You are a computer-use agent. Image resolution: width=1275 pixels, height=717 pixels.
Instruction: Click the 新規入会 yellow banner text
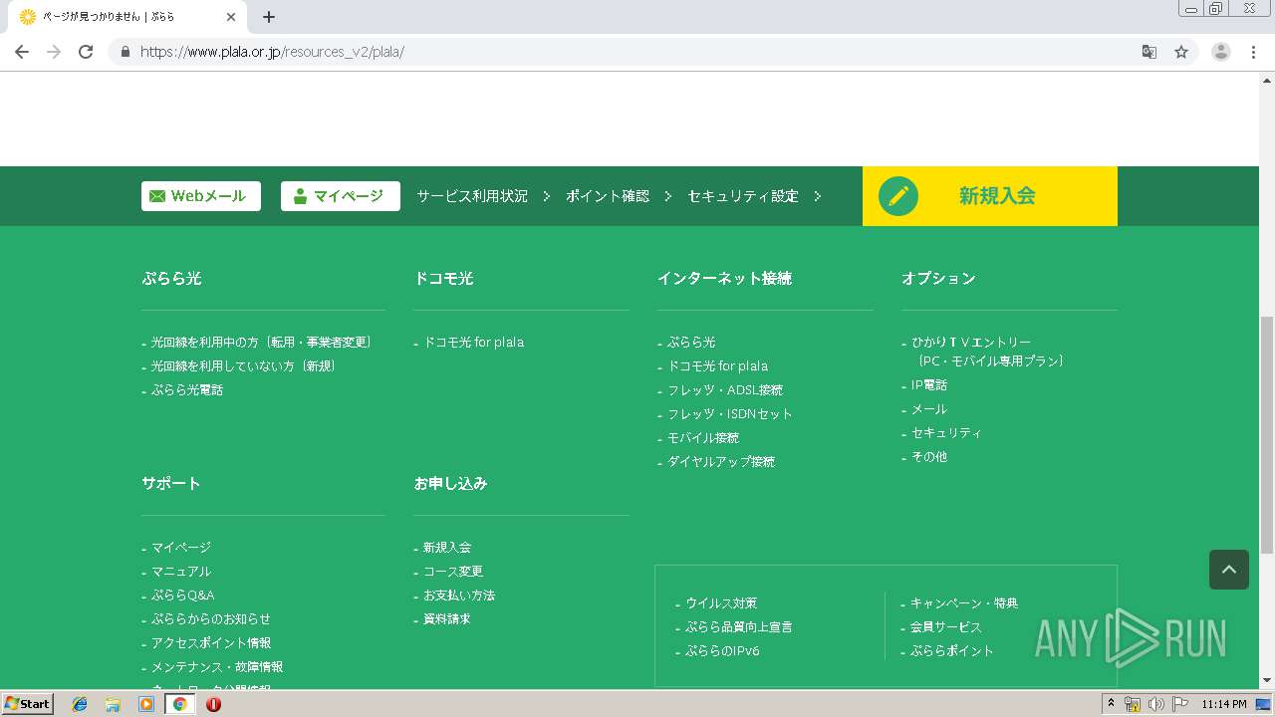point(997,196)
